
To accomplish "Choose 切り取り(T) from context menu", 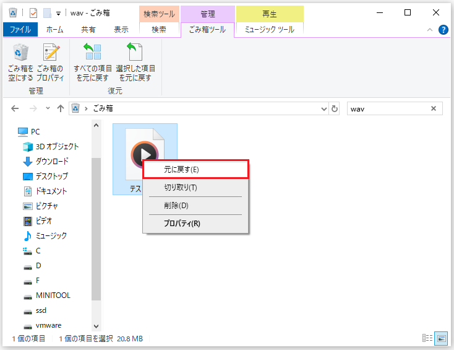I will point(195,188).
